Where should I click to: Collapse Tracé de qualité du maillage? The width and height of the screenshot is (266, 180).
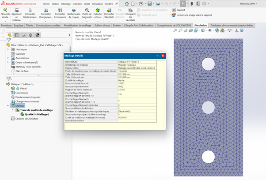(x=13, y=110)
